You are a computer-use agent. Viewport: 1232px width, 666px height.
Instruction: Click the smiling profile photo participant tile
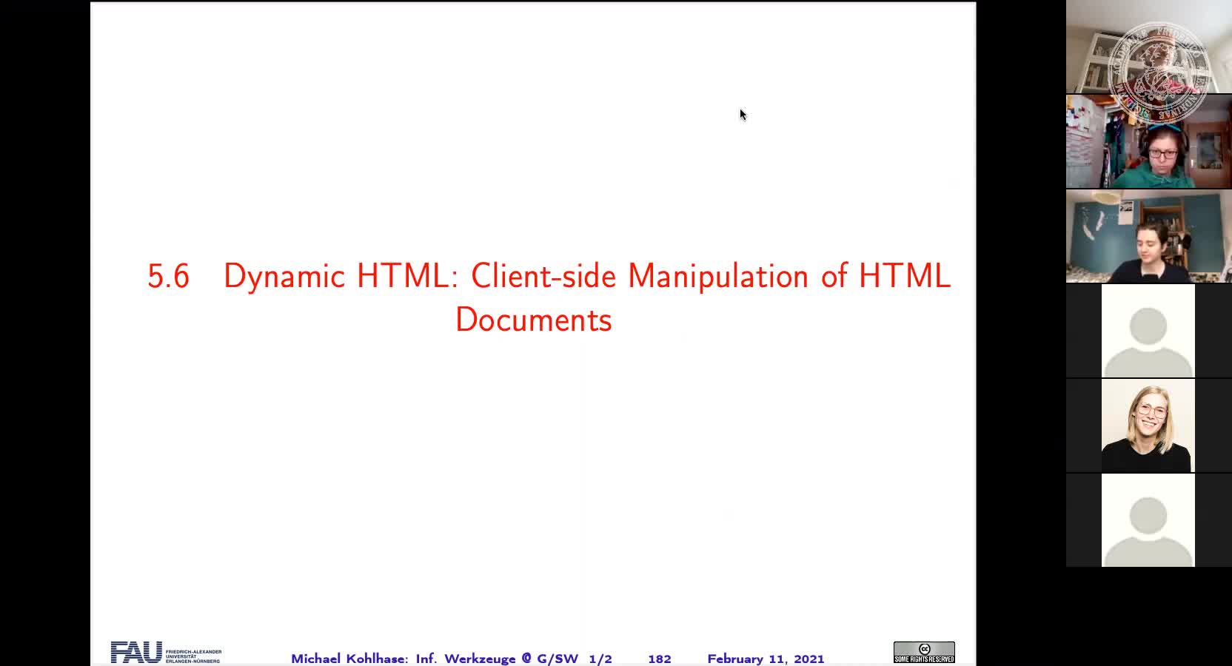[1148, 425]
